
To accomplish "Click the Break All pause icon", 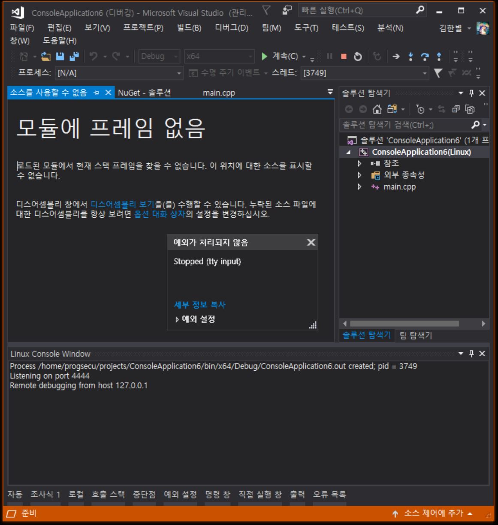I will coord(330,55).
